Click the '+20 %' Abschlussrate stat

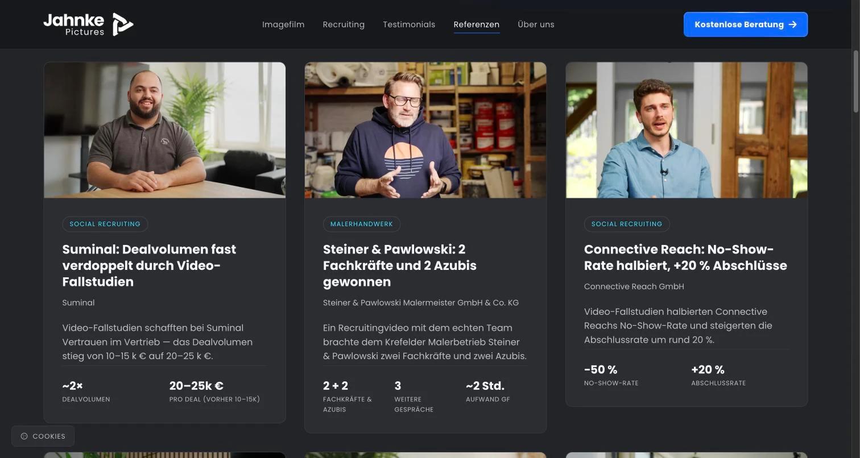pyautogui.click(x=708, y=370)
